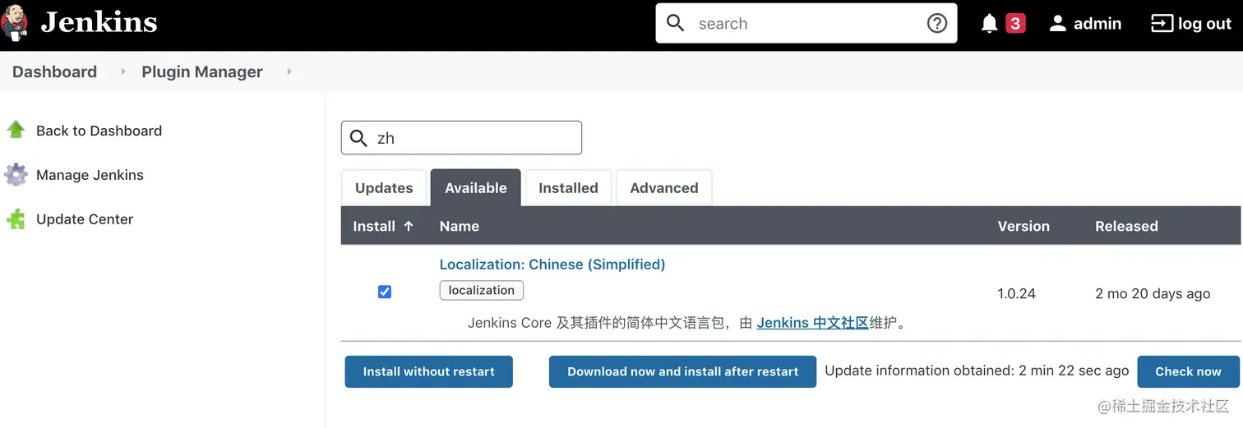
Task: Open the search help question-mark icon
Action: pos(937,23)
